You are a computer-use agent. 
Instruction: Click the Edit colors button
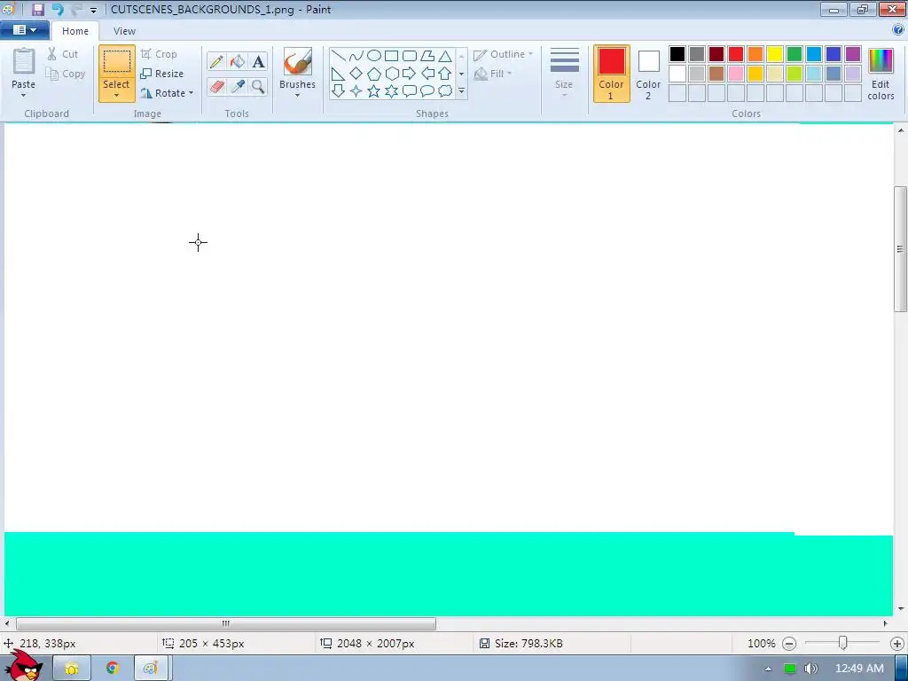pyautogui.click(x=881, y=74)
